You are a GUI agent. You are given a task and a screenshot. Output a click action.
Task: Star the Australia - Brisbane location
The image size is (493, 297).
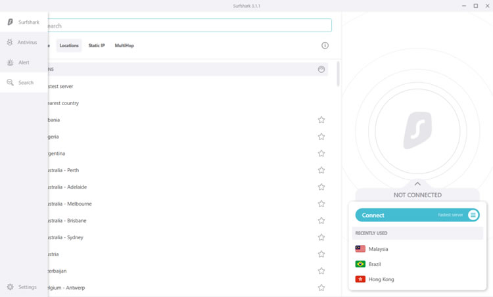coord(321,220)
